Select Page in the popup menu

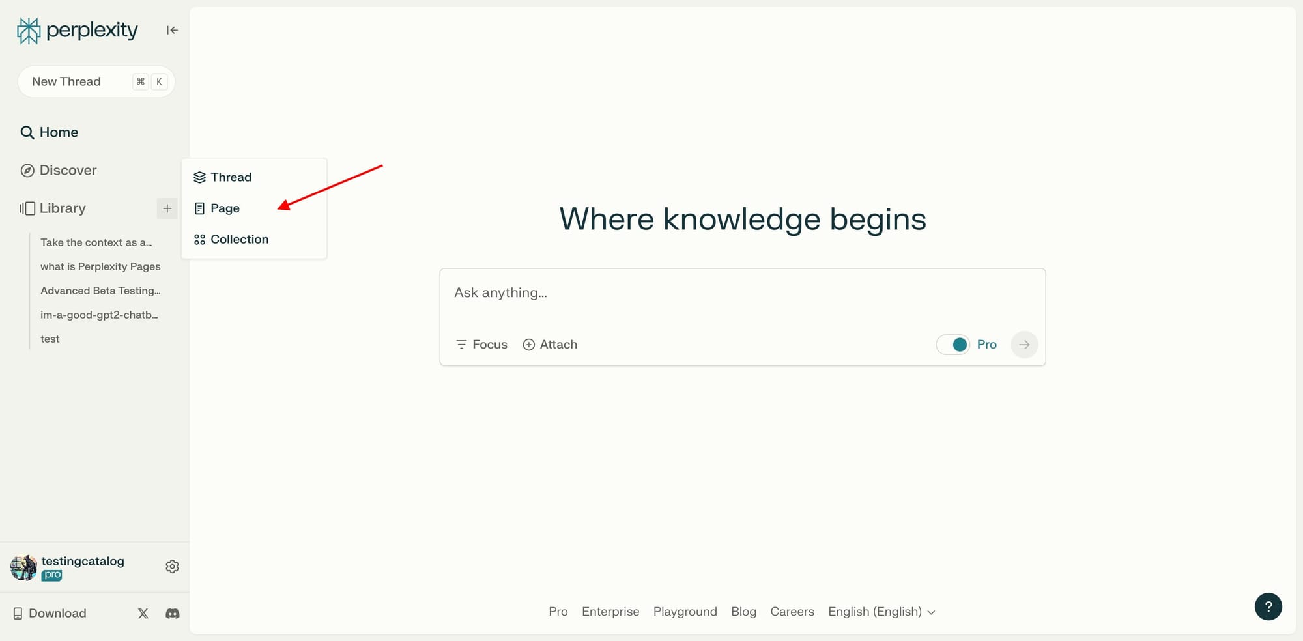pyautogui.click(x=225, y=208)
